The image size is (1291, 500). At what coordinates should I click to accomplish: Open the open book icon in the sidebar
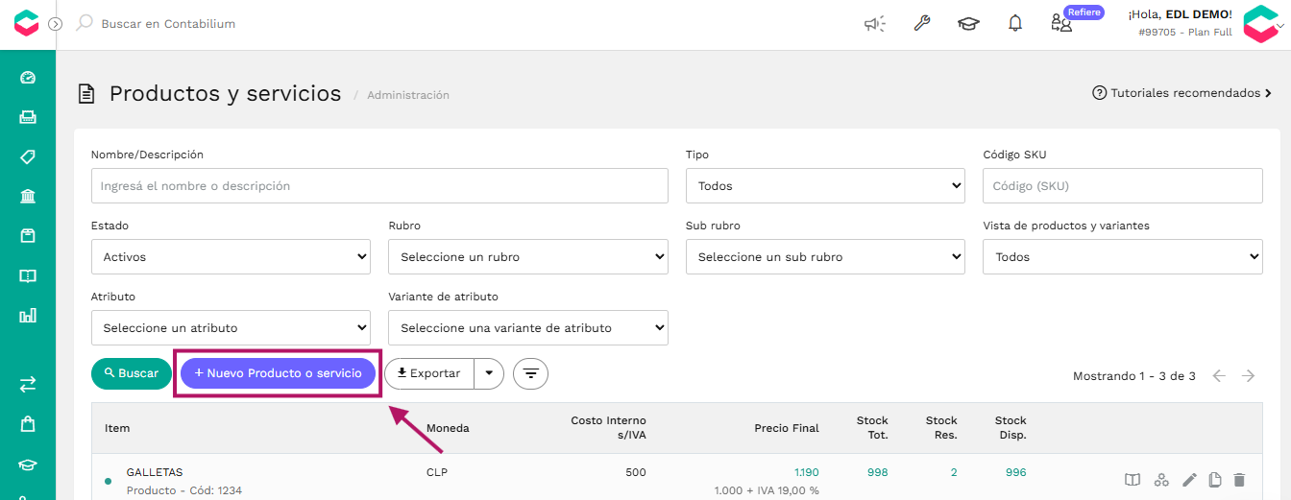[x=28, y=275]
